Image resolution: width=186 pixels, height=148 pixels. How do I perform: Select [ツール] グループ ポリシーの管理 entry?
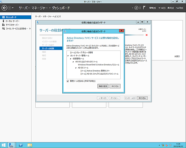(x=81, y=53)
